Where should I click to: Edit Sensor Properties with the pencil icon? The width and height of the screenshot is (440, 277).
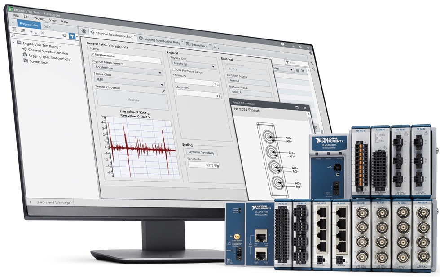coord(163,91)
